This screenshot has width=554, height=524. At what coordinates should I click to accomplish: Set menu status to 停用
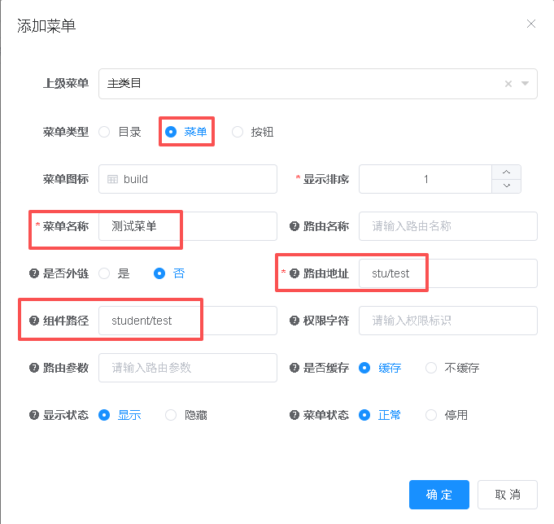point(431,415)
